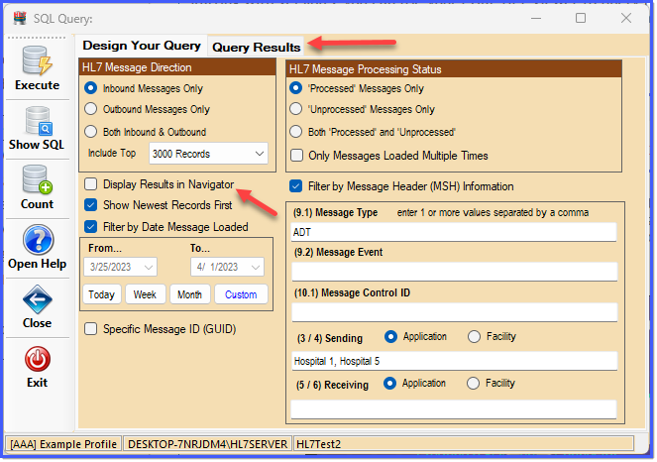Click the Custom date range button
Screen dimensions: 657x462
point(242,294)
